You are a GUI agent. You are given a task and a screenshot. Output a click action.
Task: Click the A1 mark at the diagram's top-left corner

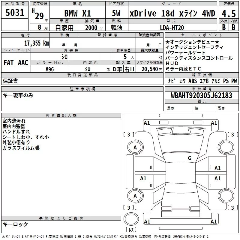pyautogui.click(x=147, y=123)
